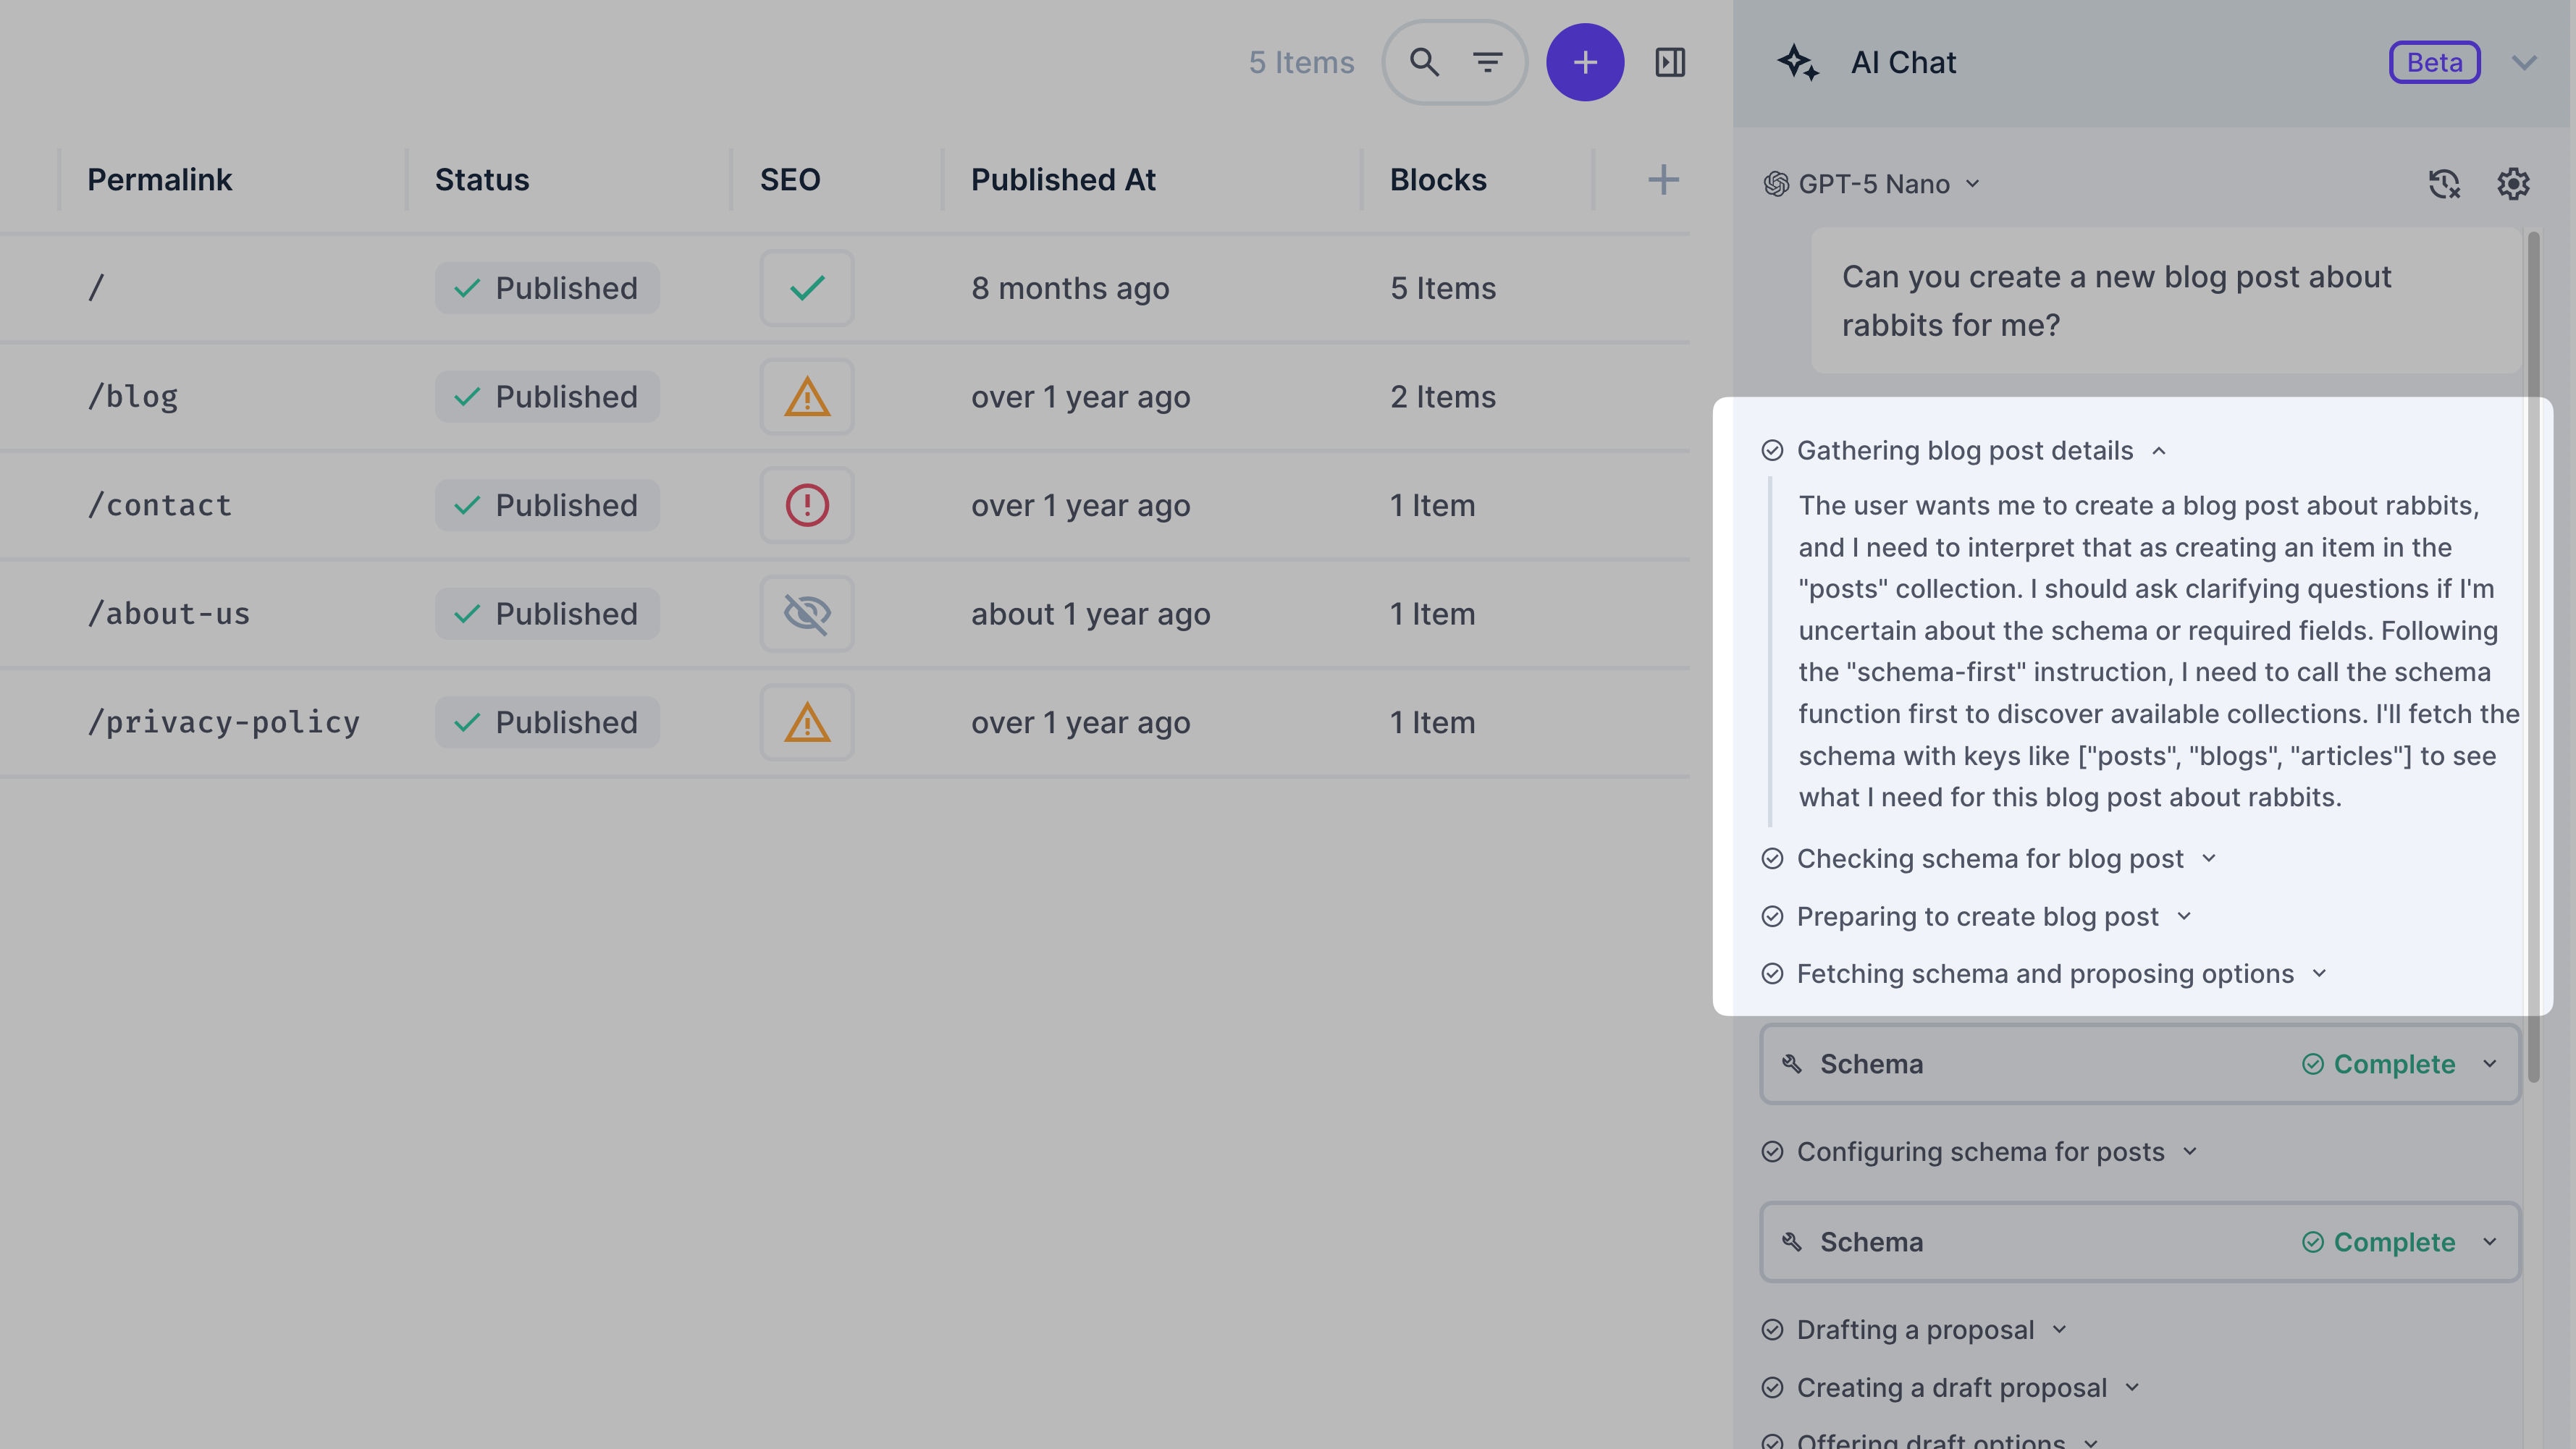Viewport: 2576px width, 1449px height.
Task: Open the filter icon
Action: pyautogui.click(x=1488, y=62)
